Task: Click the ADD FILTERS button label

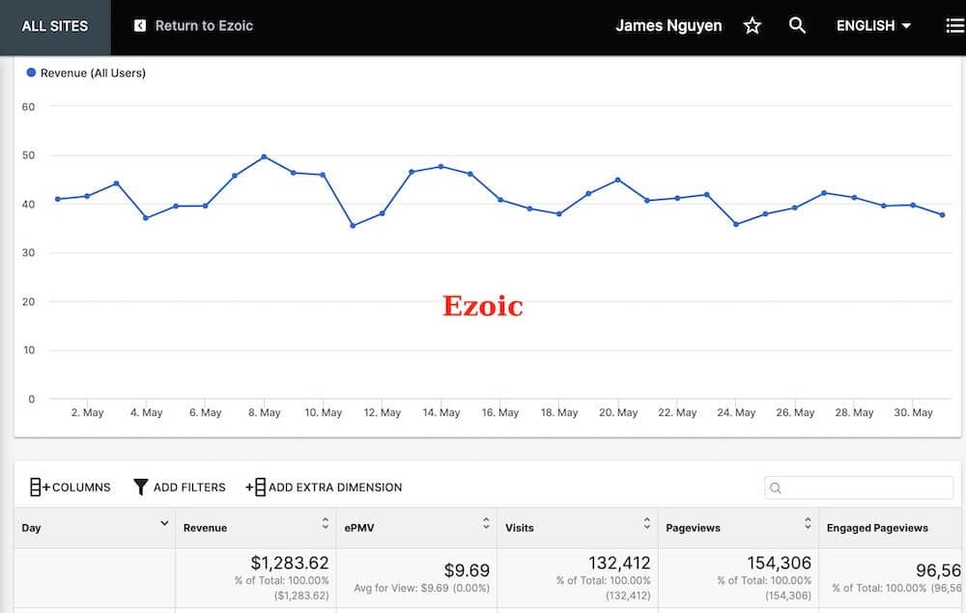Action: [x=189, y=488]
